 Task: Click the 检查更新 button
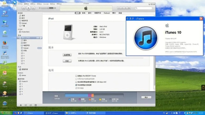(x=67, y=55)
